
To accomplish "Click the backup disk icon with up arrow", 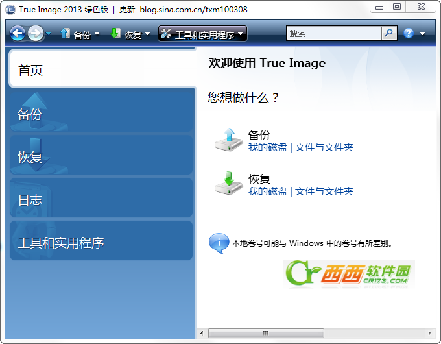I will point(229,140).
